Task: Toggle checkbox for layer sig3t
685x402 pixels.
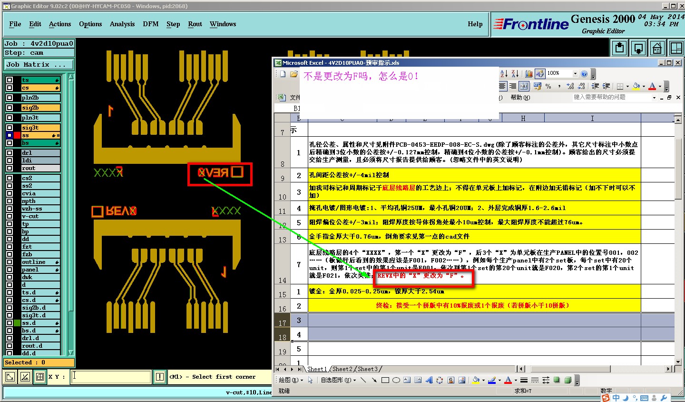Action: [10, 128]
